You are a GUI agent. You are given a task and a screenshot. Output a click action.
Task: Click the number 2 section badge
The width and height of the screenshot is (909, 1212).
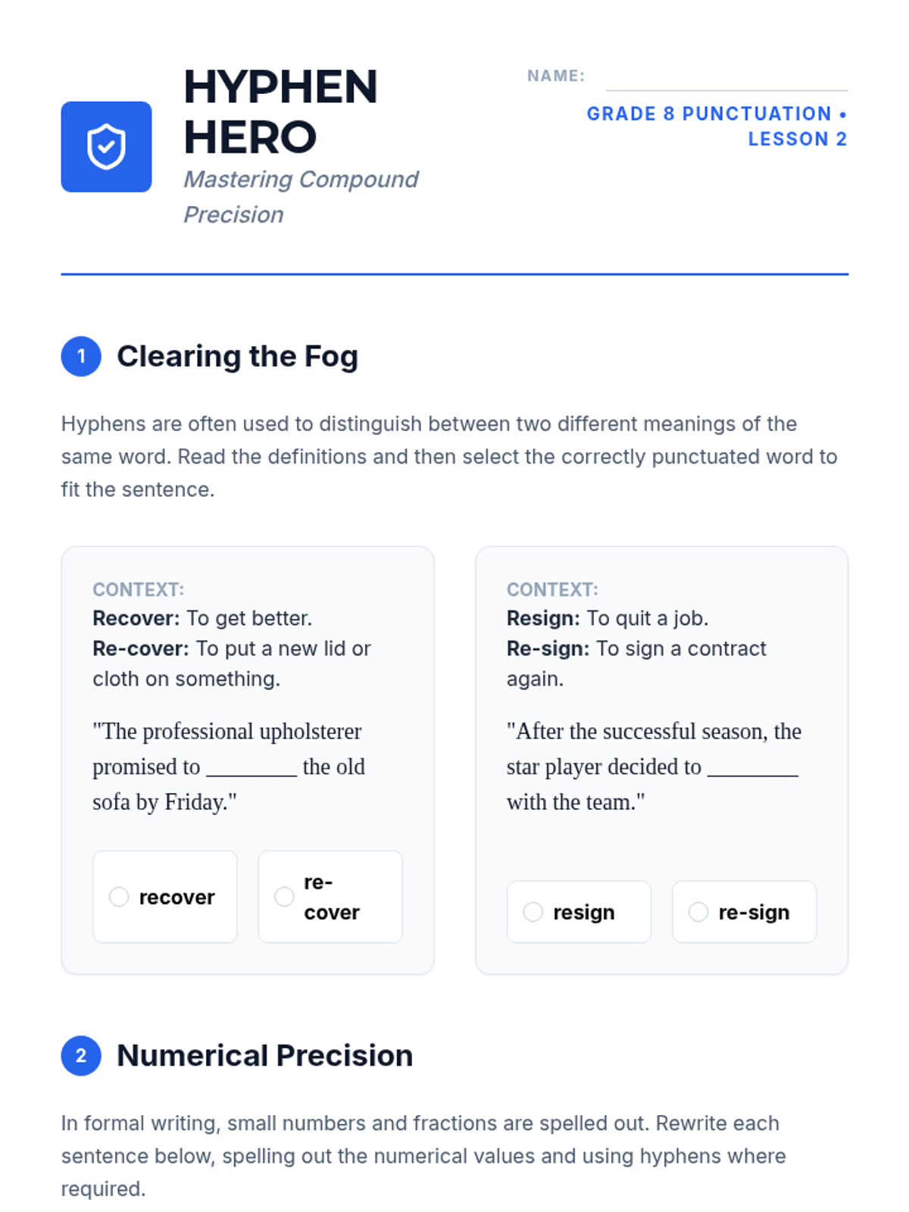[81, 1056]
